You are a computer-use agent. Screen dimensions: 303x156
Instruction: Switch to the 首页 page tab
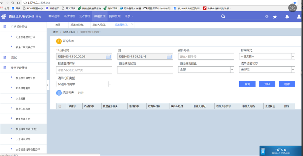58,25
